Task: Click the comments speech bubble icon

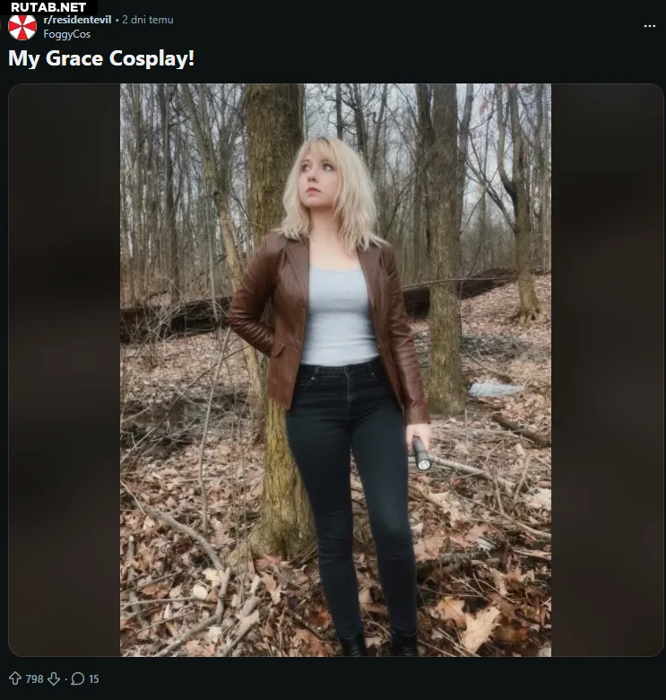Action: click(x=78, y=679)
